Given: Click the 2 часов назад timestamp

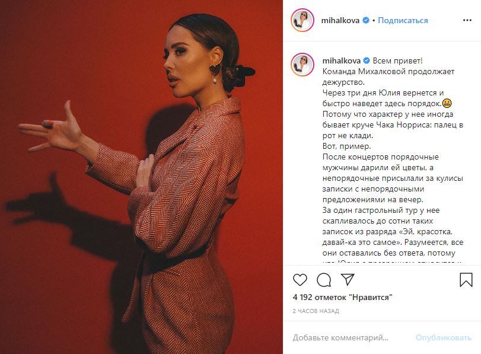Looking at the screenshot, I should click(x=316, y=311).
